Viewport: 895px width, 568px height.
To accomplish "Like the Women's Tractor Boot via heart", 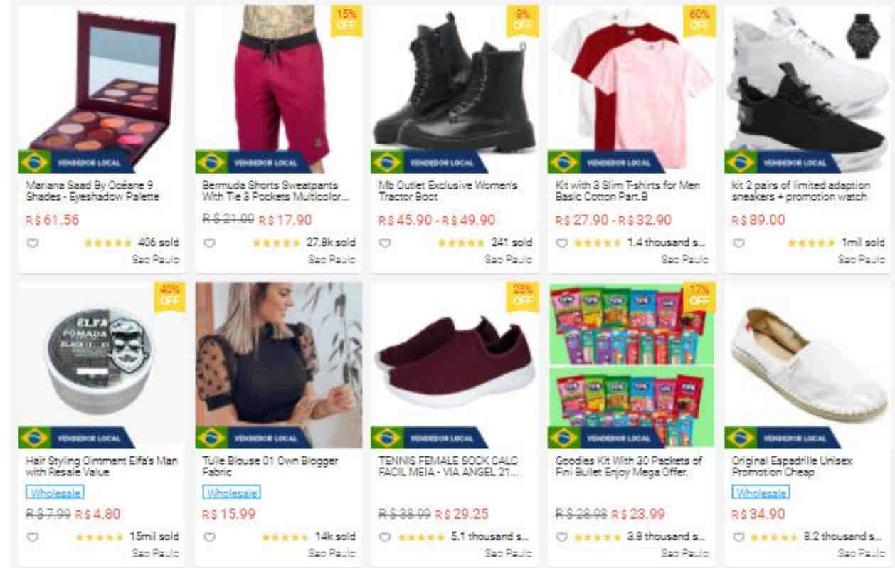I will [x=385, y=243].
